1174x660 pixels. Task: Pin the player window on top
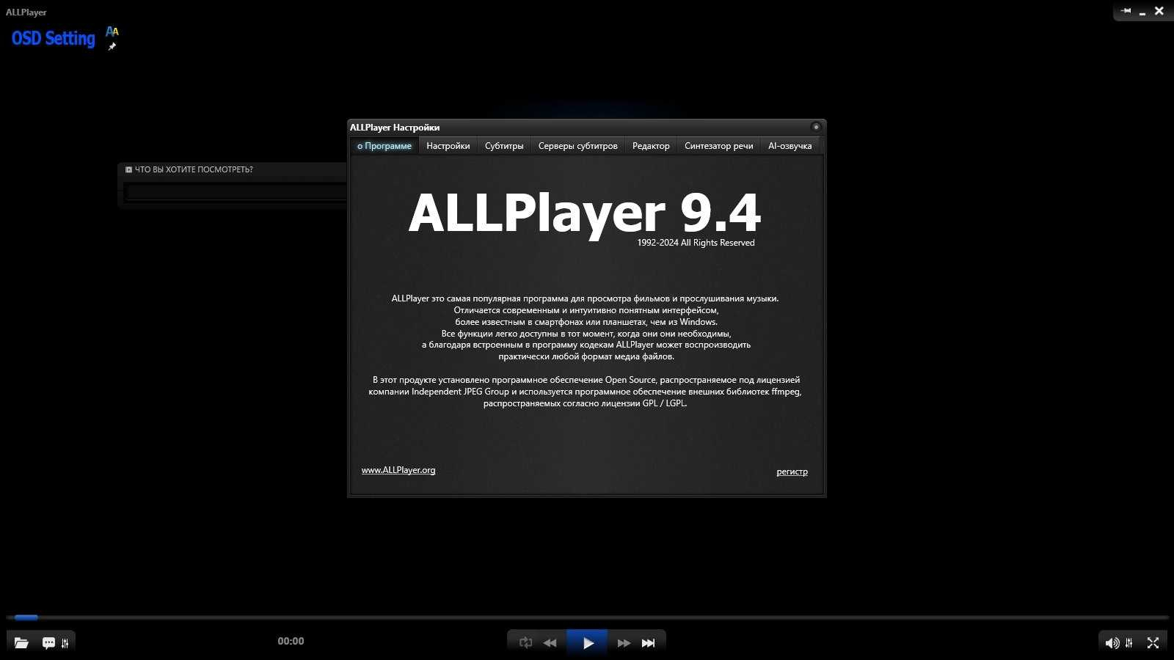tap(1126, 11)
